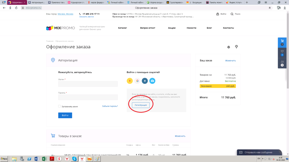Open the cart icon in right sidebar

(x=282, y=41)
